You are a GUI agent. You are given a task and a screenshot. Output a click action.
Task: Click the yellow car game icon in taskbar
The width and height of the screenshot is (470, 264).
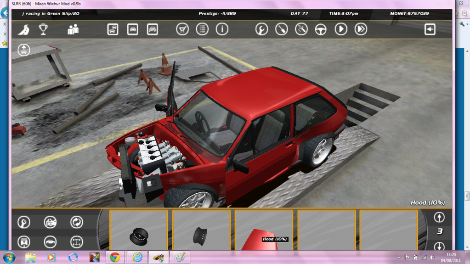coord(159,258)
